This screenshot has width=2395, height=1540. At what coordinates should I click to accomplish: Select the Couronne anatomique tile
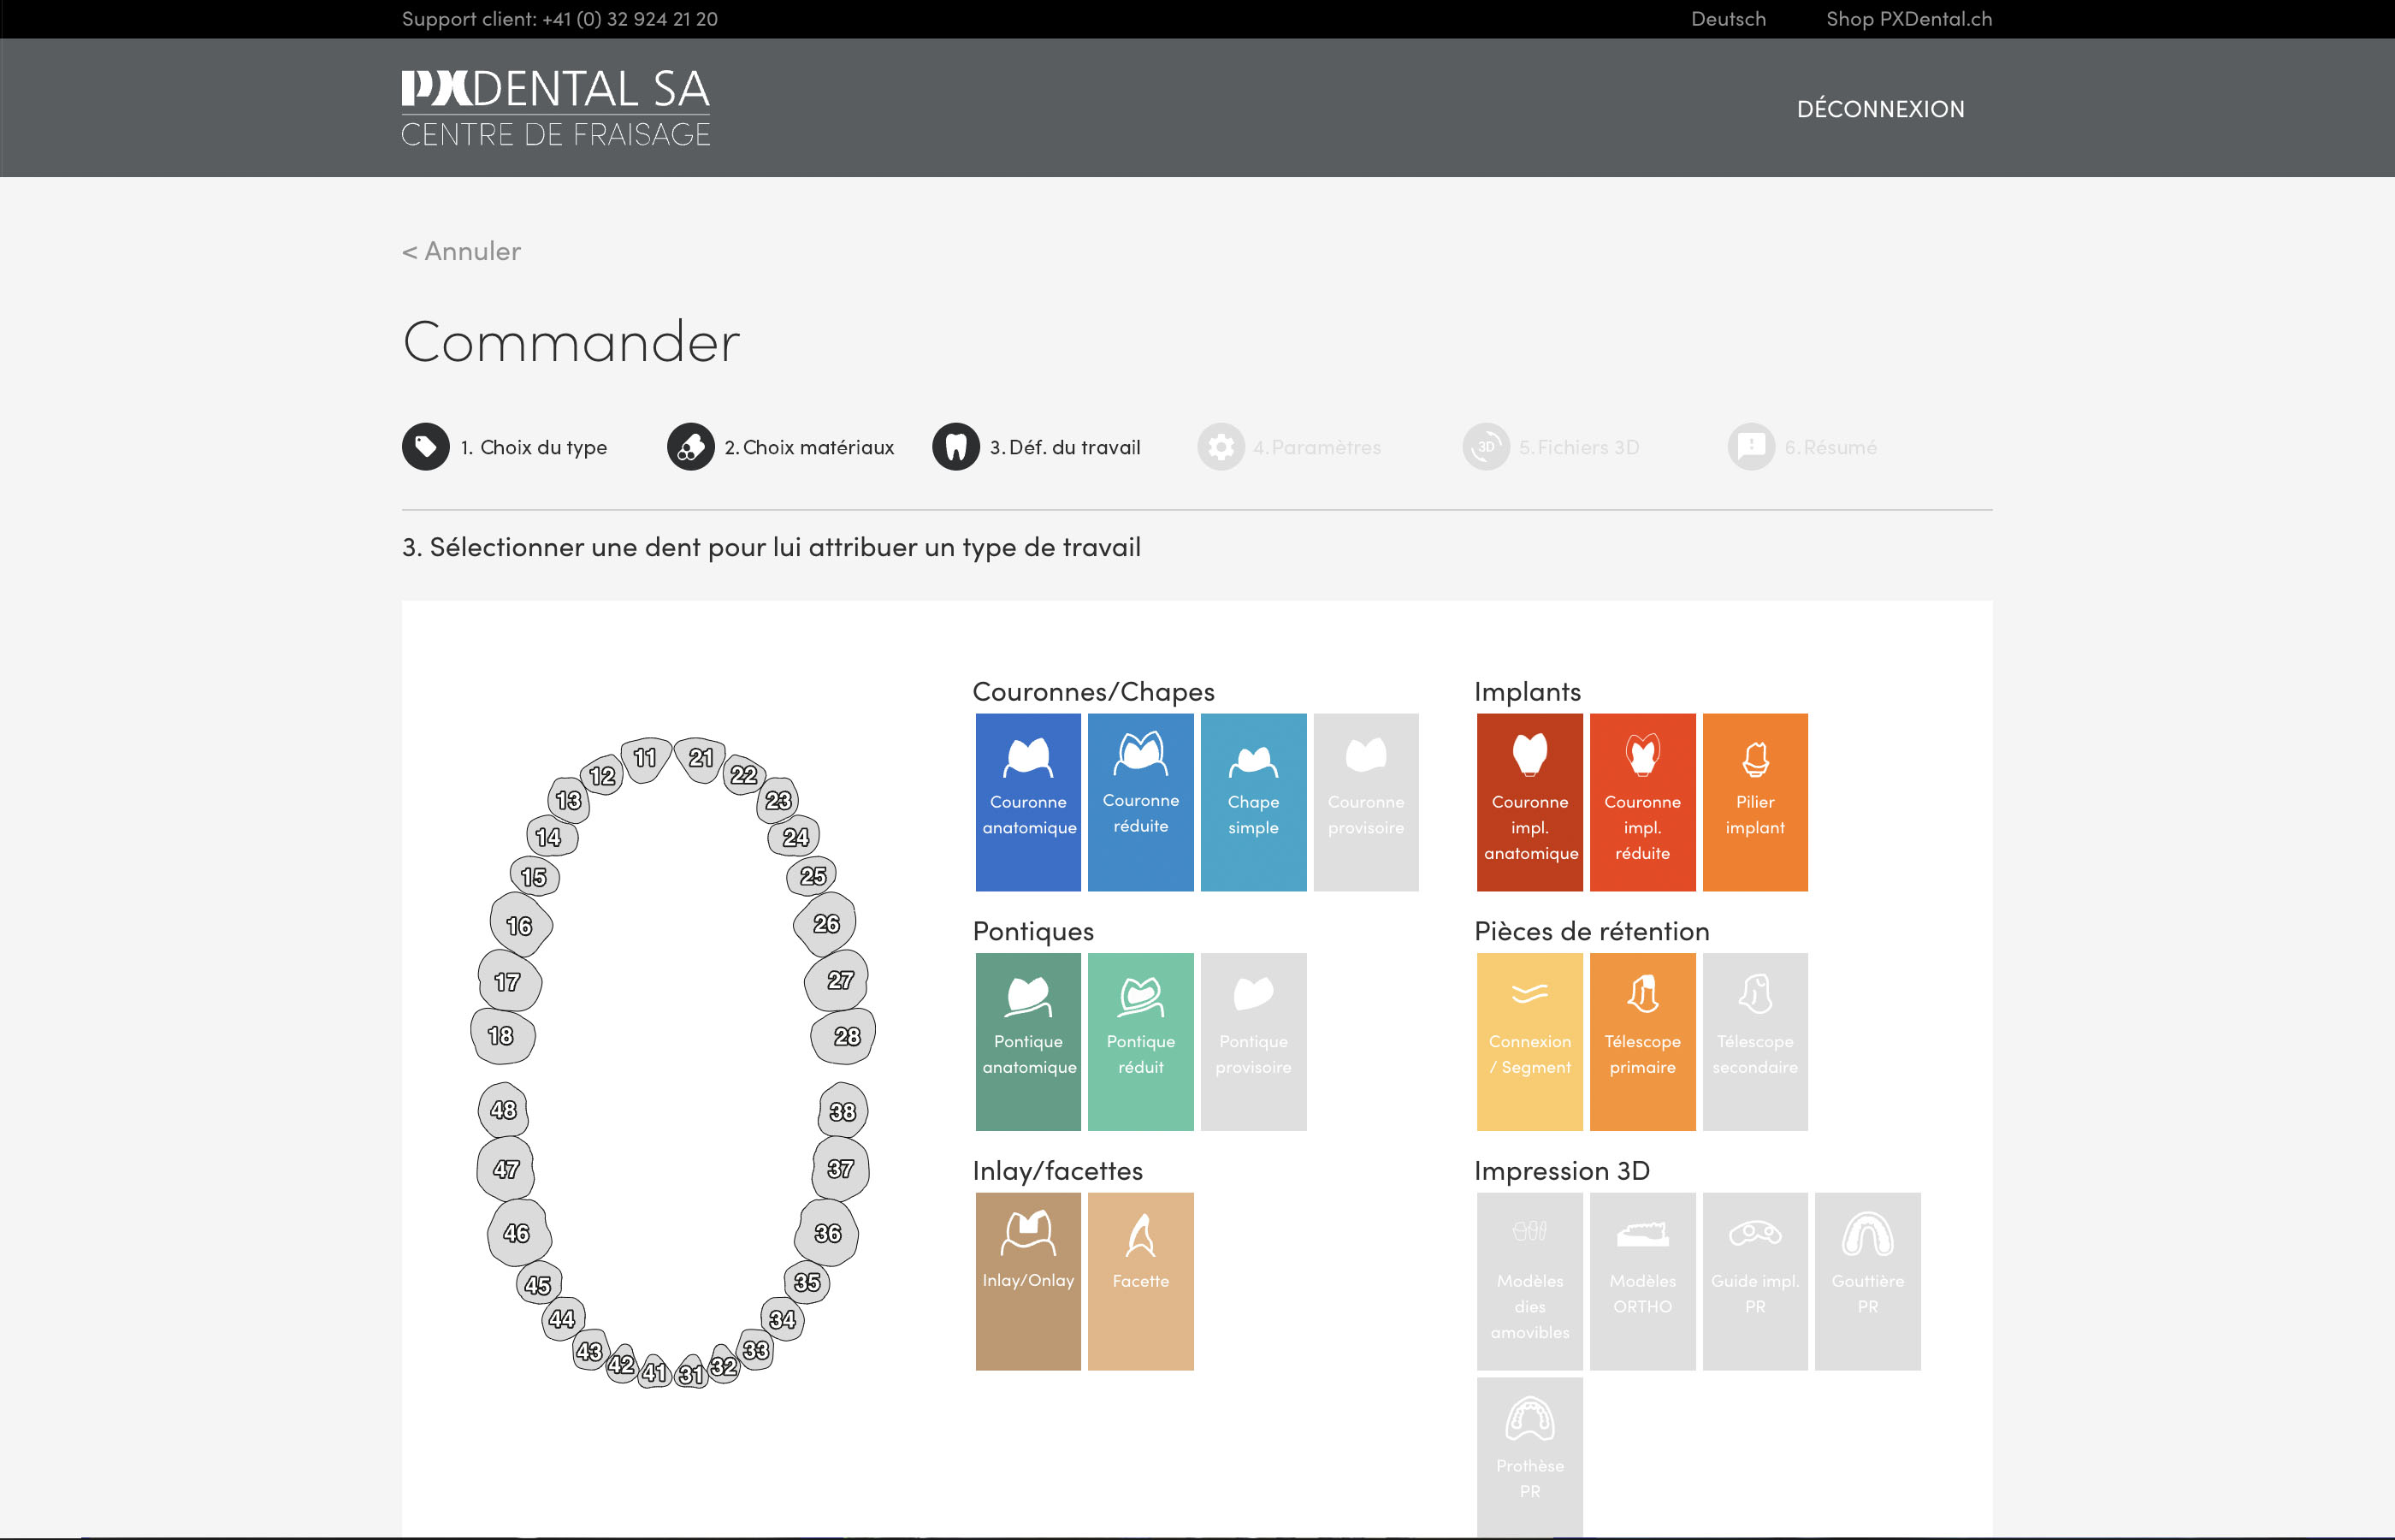(1027, 802)
